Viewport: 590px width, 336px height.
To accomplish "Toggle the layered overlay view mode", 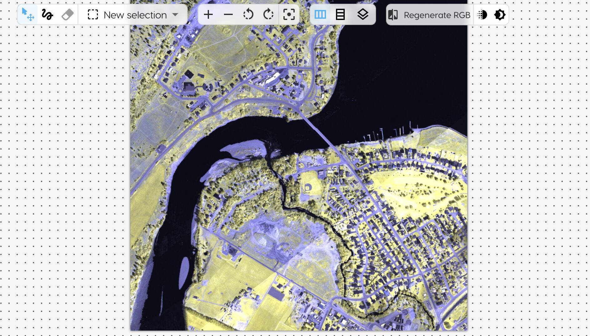I will click(363, 14).
